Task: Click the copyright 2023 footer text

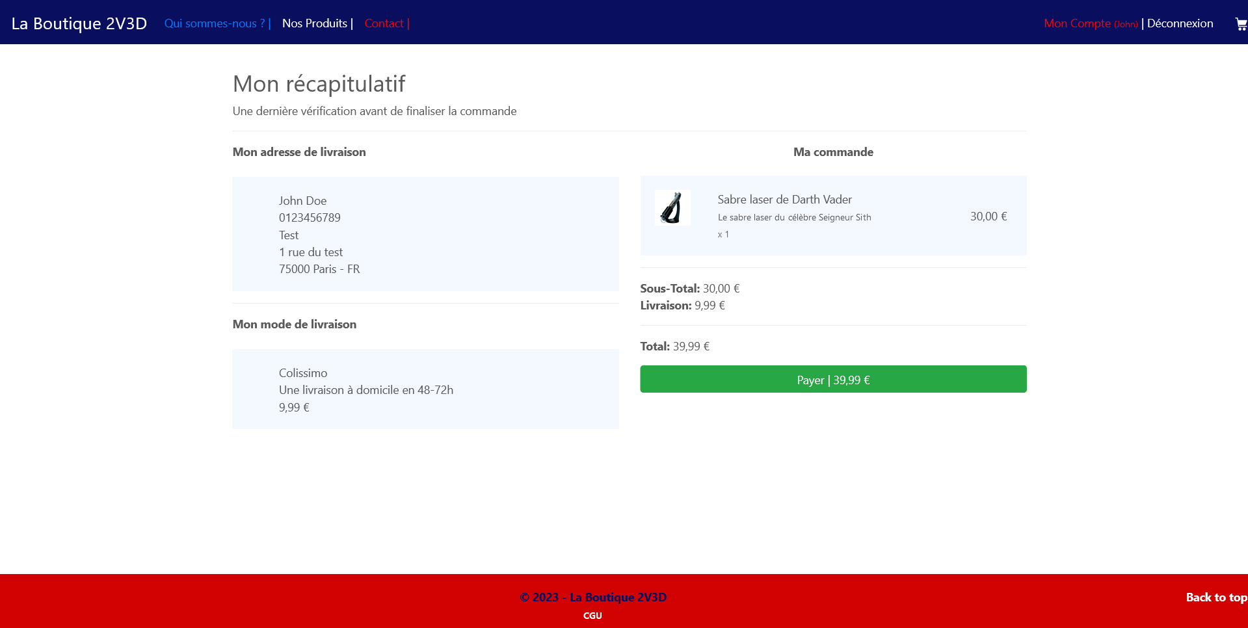Action: pos(592,597)
